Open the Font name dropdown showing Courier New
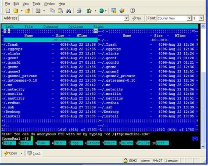 point(189,18)
